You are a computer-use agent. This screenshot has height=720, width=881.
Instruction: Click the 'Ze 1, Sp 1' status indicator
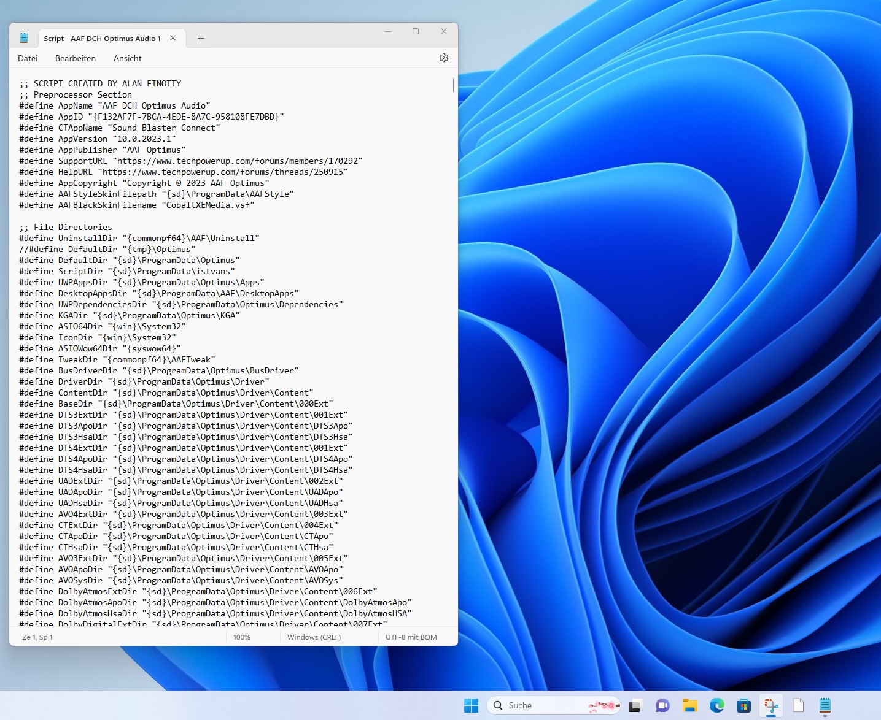(37, 637)
